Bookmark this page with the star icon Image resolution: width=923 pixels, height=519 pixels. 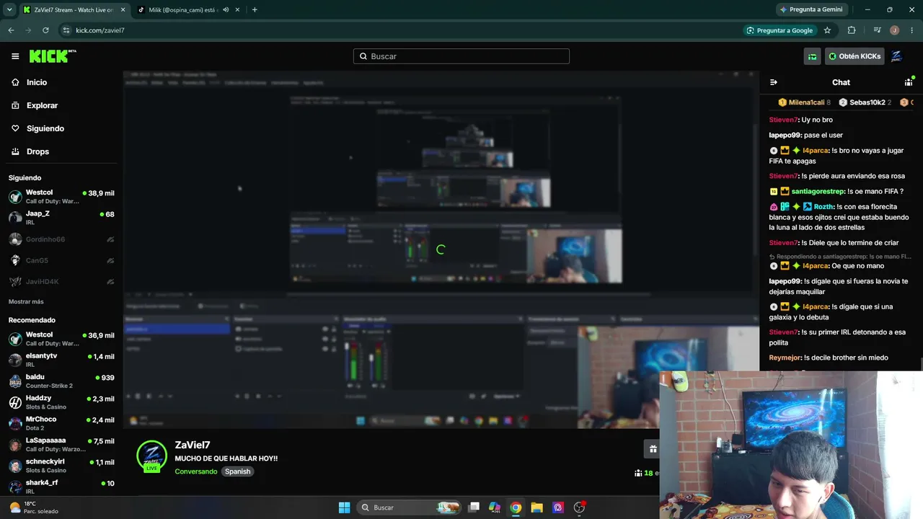point(827,30)
